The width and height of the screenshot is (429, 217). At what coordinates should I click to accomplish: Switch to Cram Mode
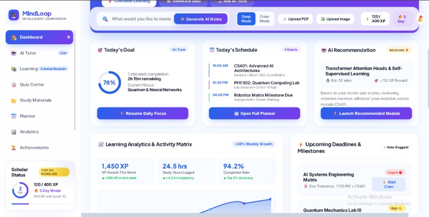265,19
